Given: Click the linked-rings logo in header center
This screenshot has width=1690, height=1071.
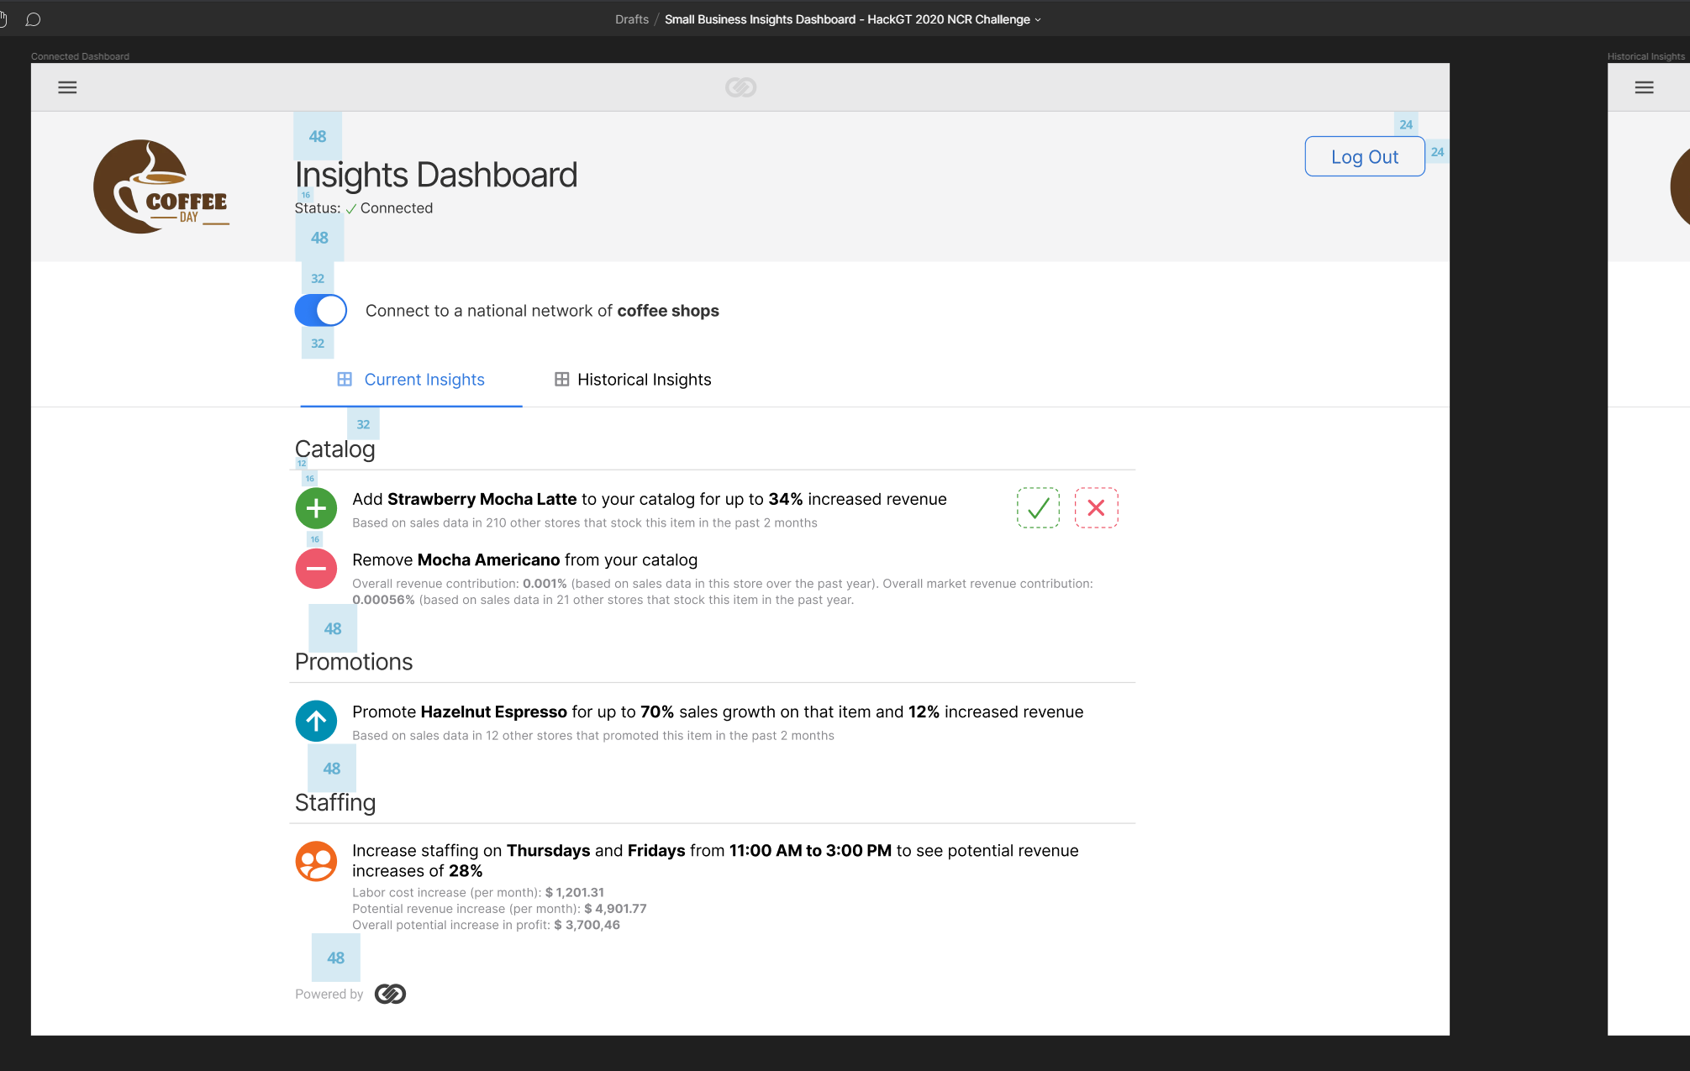Looking at the screenshot, I should [740, 87].
